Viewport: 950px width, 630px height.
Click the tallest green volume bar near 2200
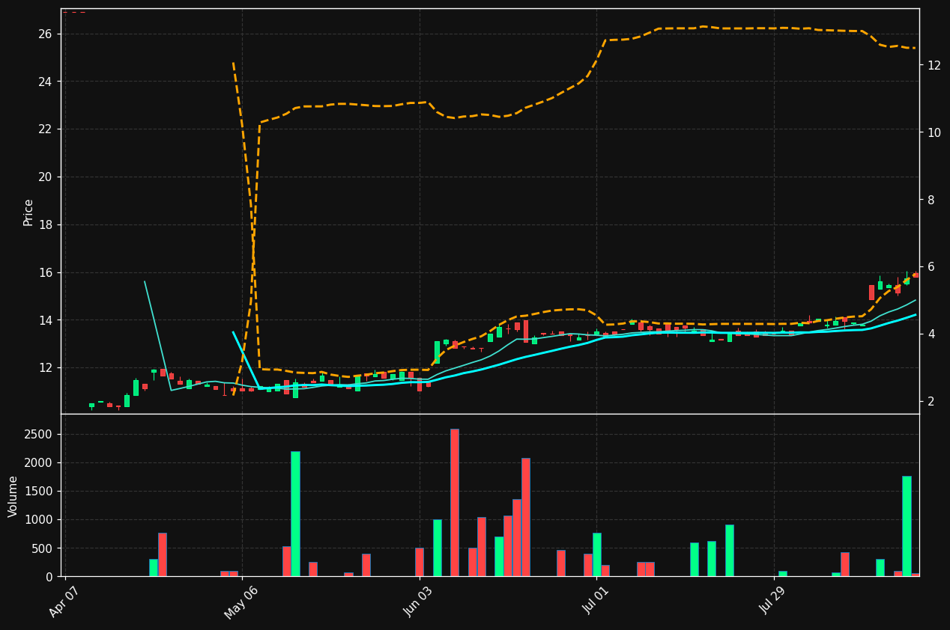[x=295, y=514]
